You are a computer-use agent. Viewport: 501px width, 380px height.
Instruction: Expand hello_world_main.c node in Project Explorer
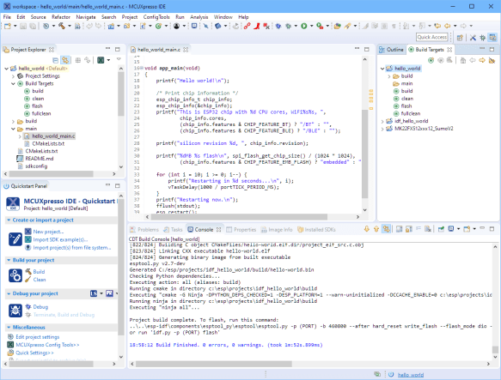click(x=20, y=136)
